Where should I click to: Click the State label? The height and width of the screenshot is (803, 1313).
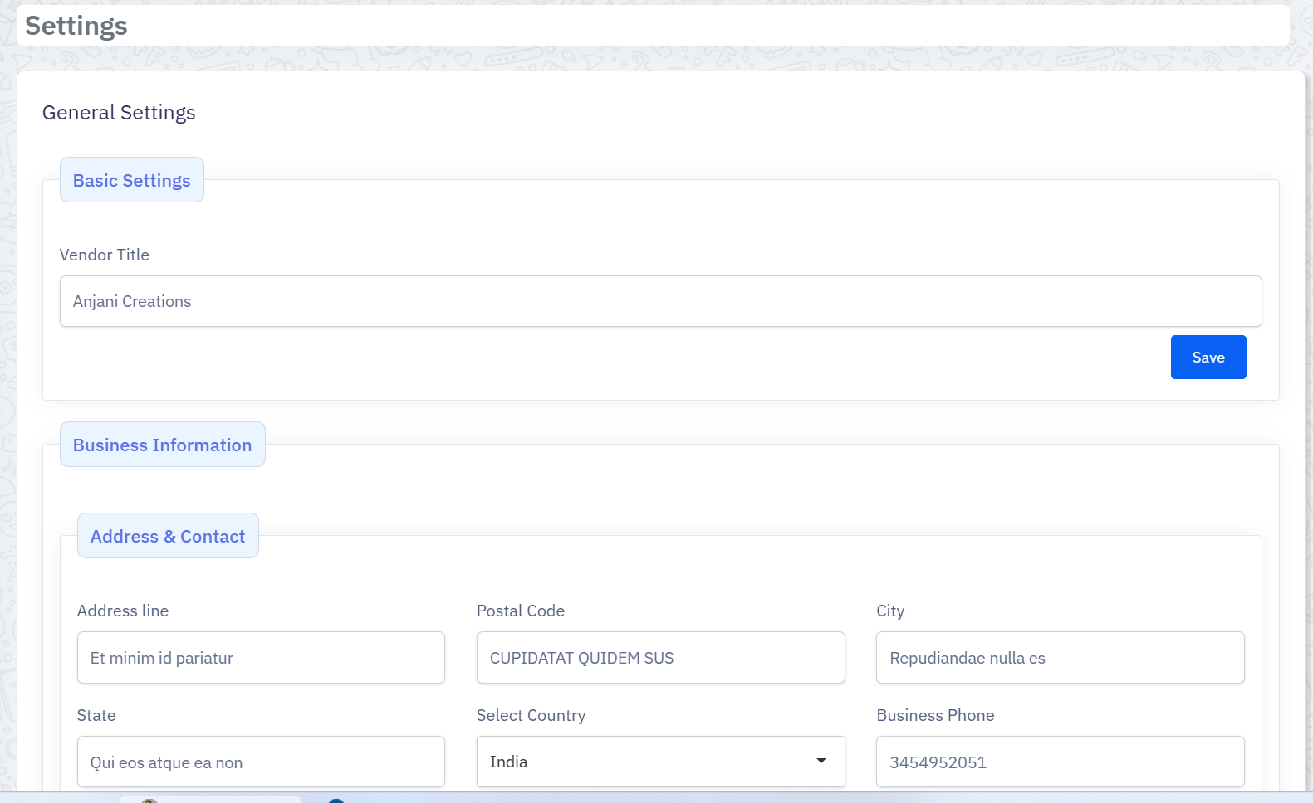click(96, 715)
